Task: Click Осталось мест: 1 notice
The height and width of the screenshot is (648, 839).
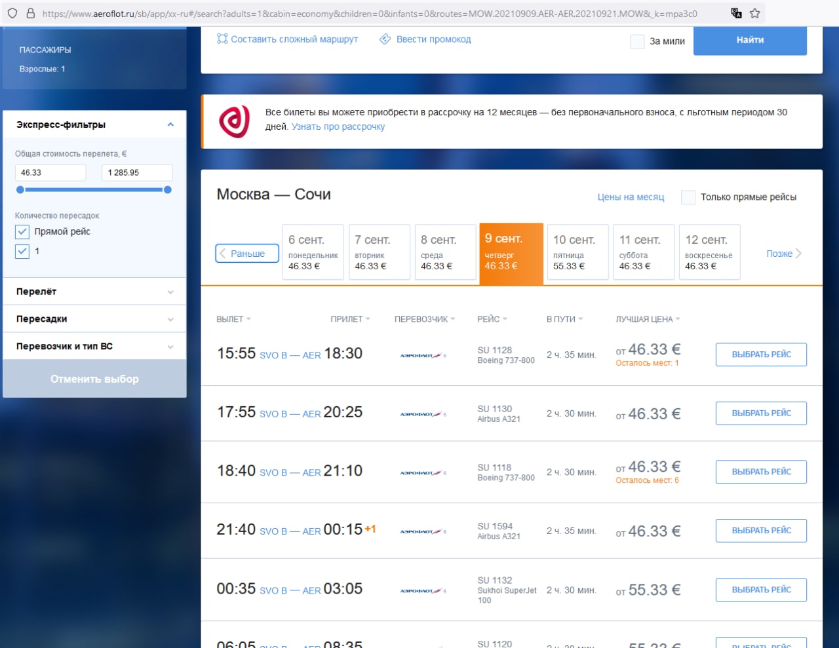Action: tap(647, 363)
